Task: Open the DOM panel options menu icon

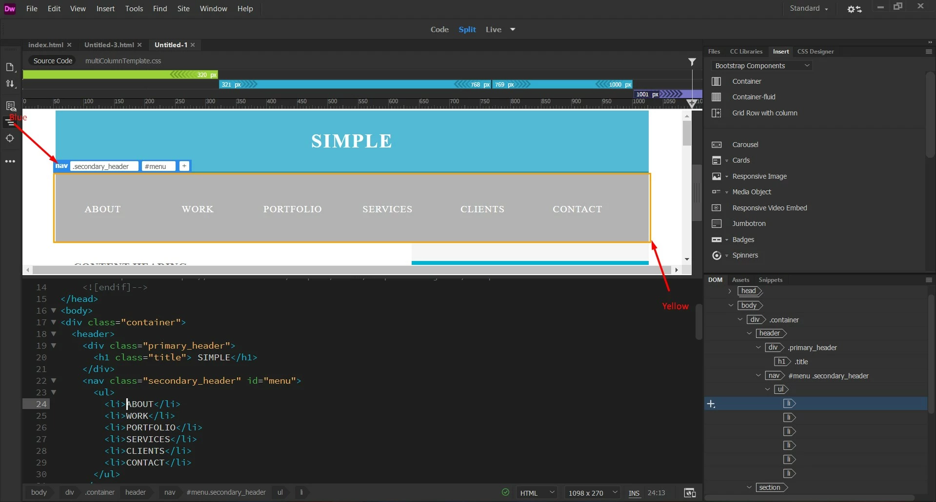Action: (x=929, y=280)
